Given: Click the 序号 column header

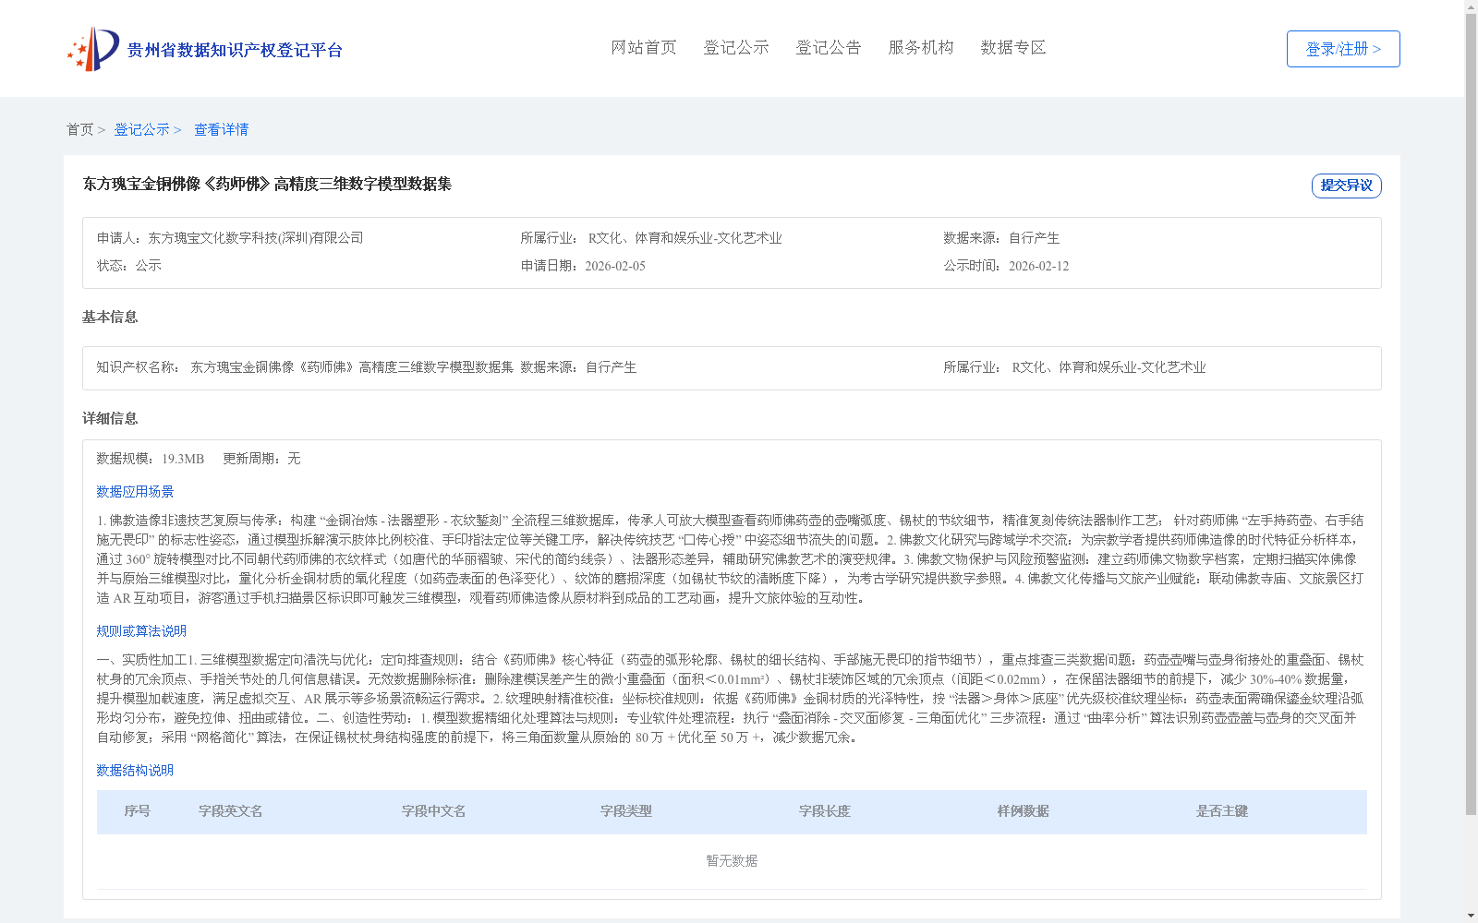Looking at the screenshot, I should (x=137, y=811).
